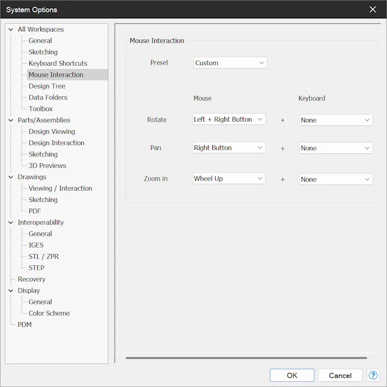Collapse the All Workspaces tree node
This screenshot has height=387, width=387.
tap(11, 29)
